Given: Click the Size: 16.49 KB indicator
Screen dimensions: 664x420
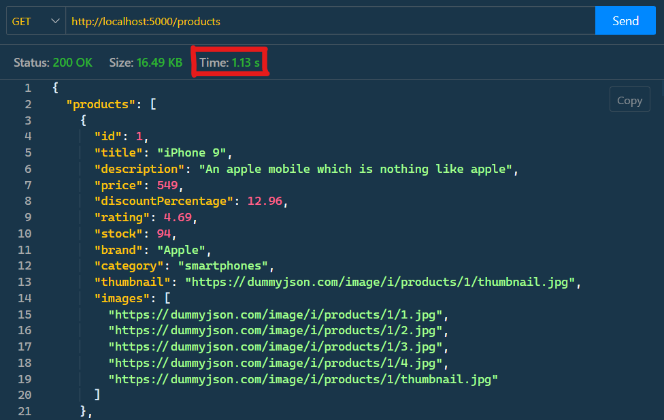Looking at the screenshot, I should coord(146,62).
